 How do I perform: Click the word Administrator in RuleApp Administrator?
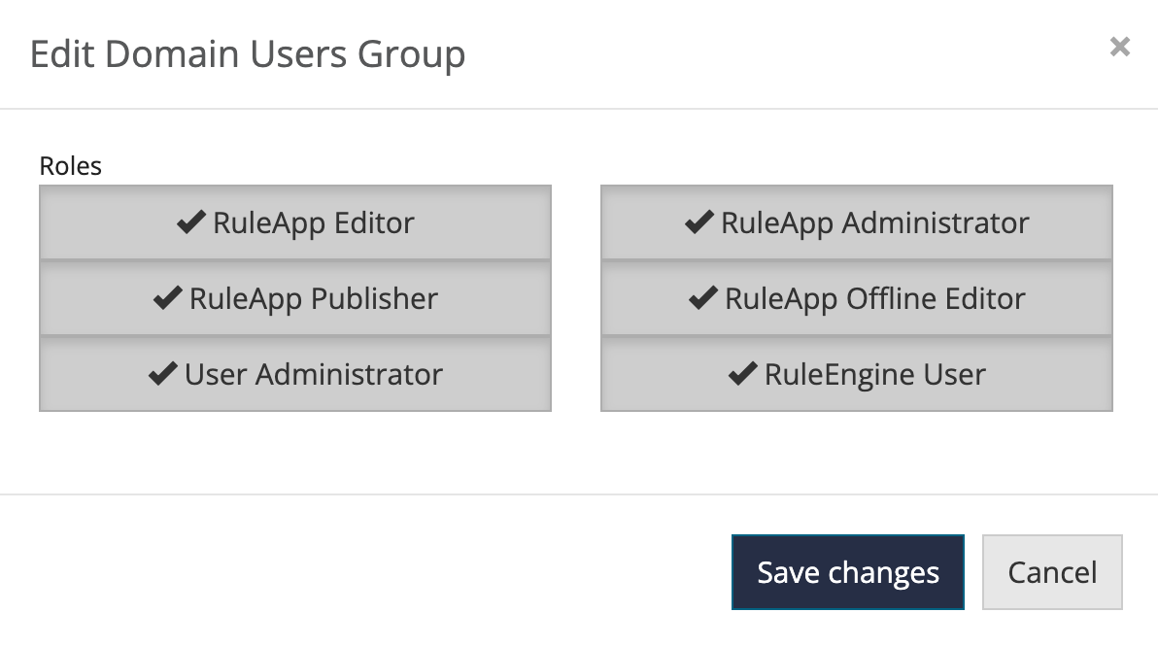(935, 223)
